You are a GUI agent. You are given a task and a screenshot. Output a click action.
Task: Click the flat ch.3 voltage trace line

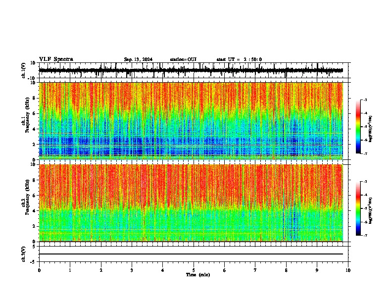coord(191,254)
